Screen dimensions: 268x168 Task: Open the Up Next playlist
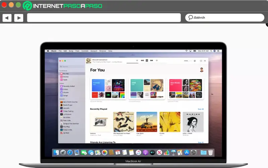[x=65, y=133]
